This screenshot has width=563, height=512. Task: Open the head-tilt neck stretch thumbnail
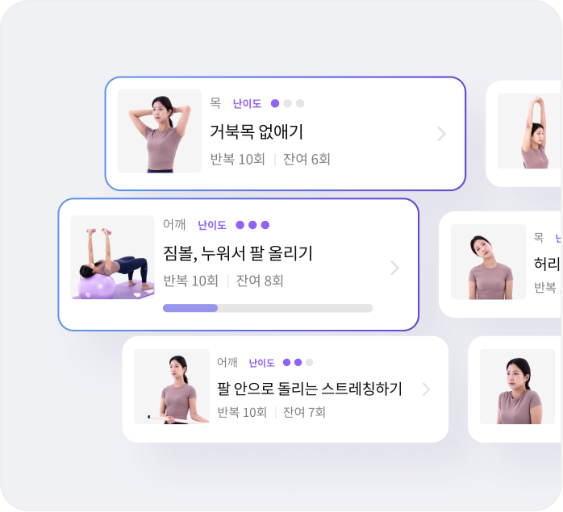[x=488, y=262]
